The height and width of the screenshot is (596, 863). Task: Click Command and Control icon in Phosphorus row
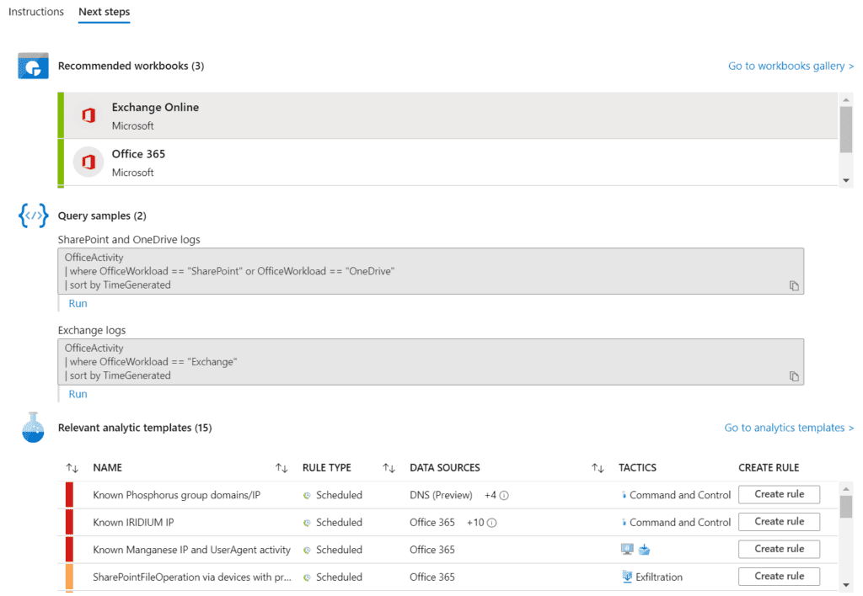pos(624,495)
